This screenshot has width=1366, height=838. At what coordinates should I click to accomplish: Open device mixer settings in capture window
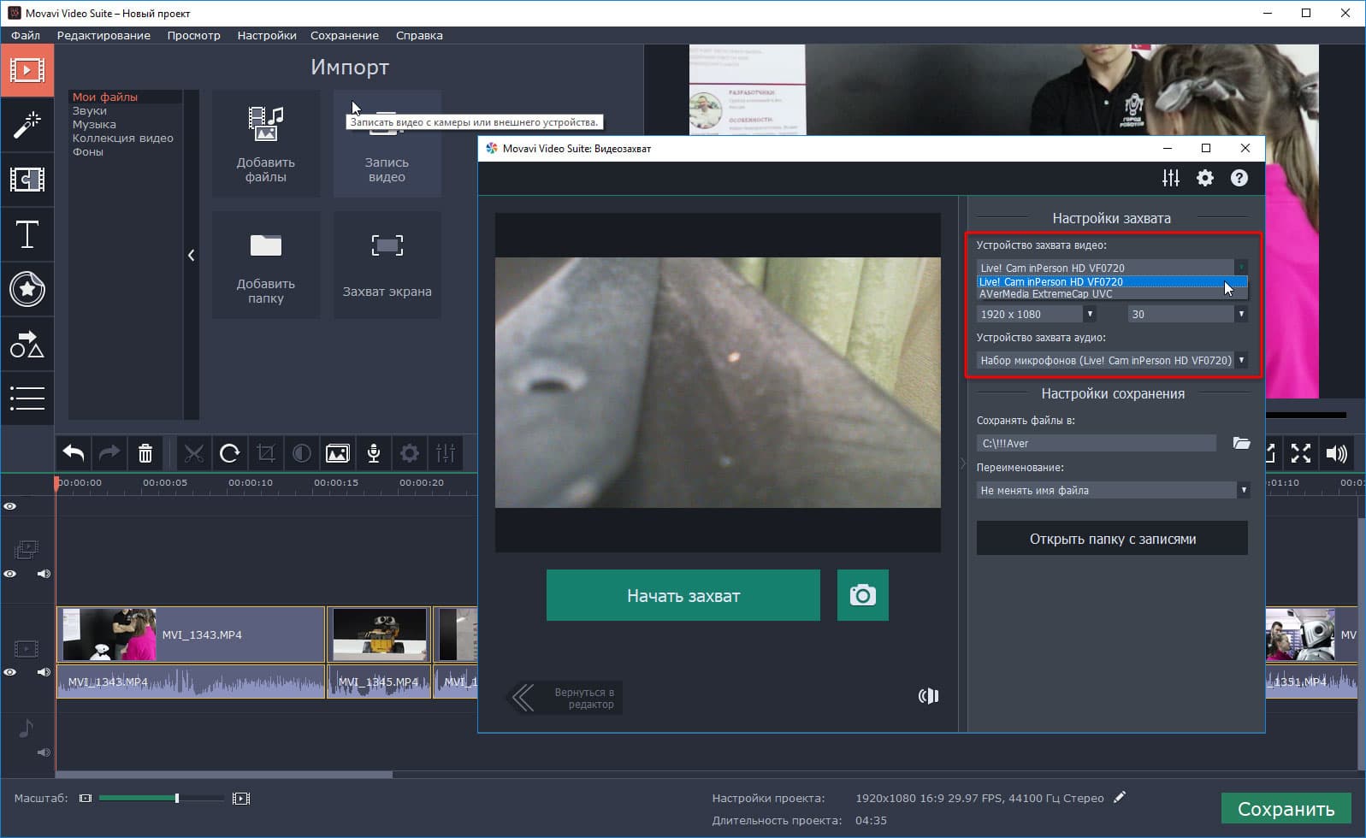(1171, 178)
